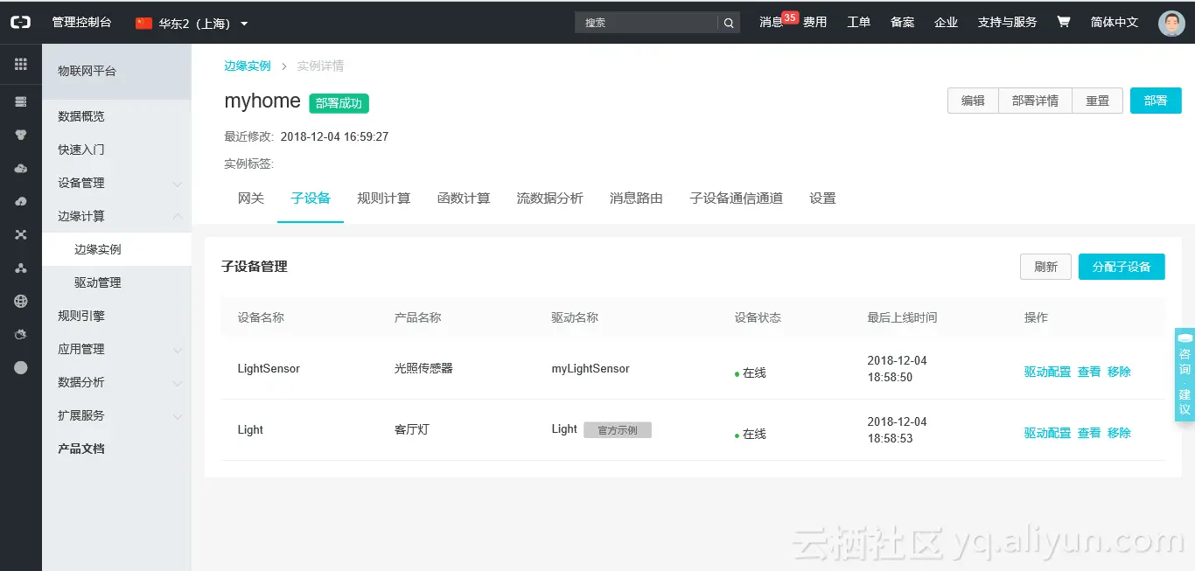Click the top search input field
1195x571 pixels.
(x=646, y=23)
